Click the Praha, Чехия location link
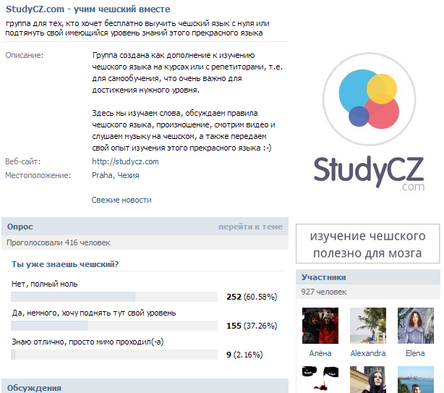Screen dimensions: 444x393 click(115, 175)
